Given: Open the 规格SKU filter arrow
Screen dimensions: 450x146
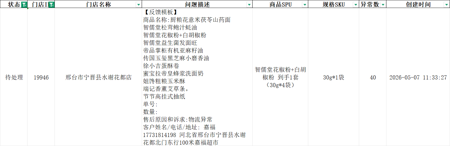Looking at the screenshot, I should tap(356, 5).
